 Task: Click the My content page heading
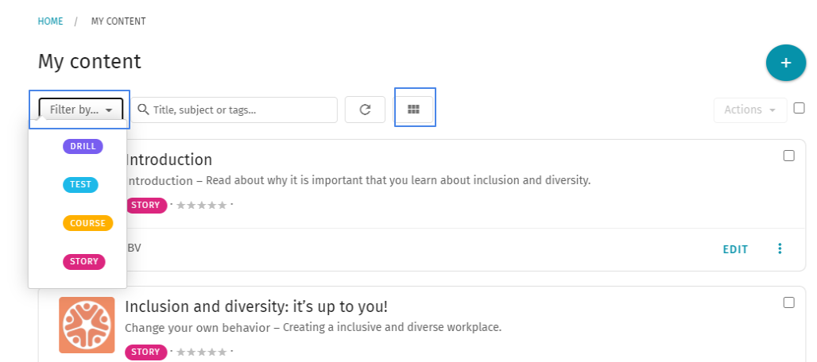pyautogui.click(x=89, y=61)
